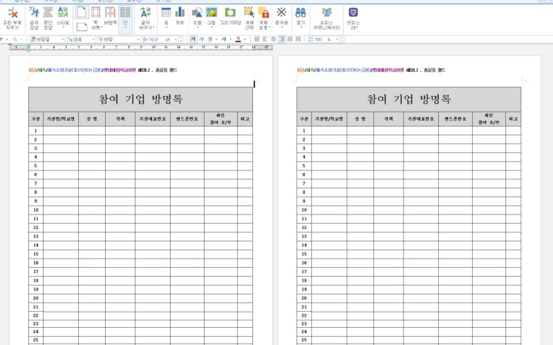Toggle italic 가 formatting

(201, 39)
